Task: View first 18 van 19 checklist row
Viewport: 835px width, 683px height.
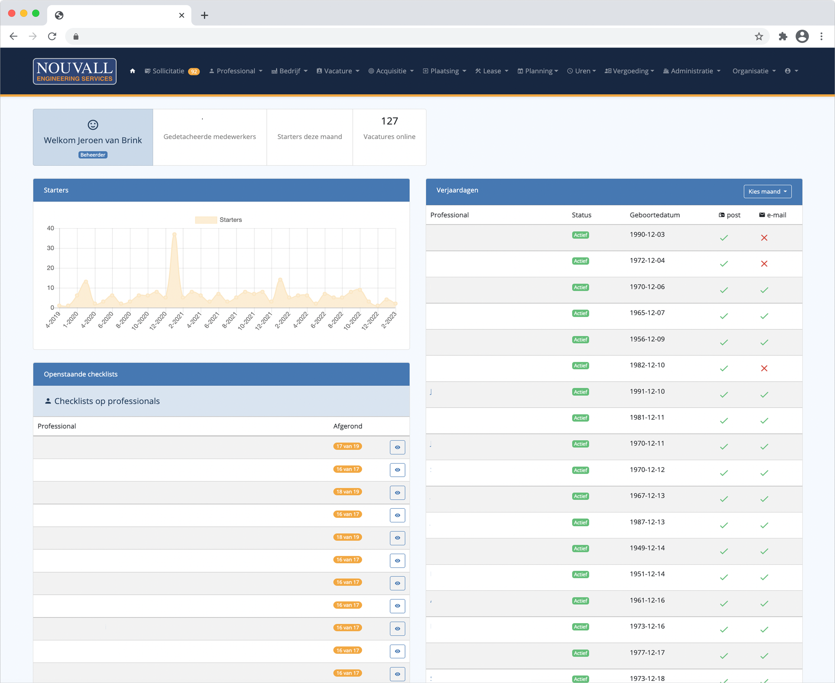Action: tap(397, 493)
